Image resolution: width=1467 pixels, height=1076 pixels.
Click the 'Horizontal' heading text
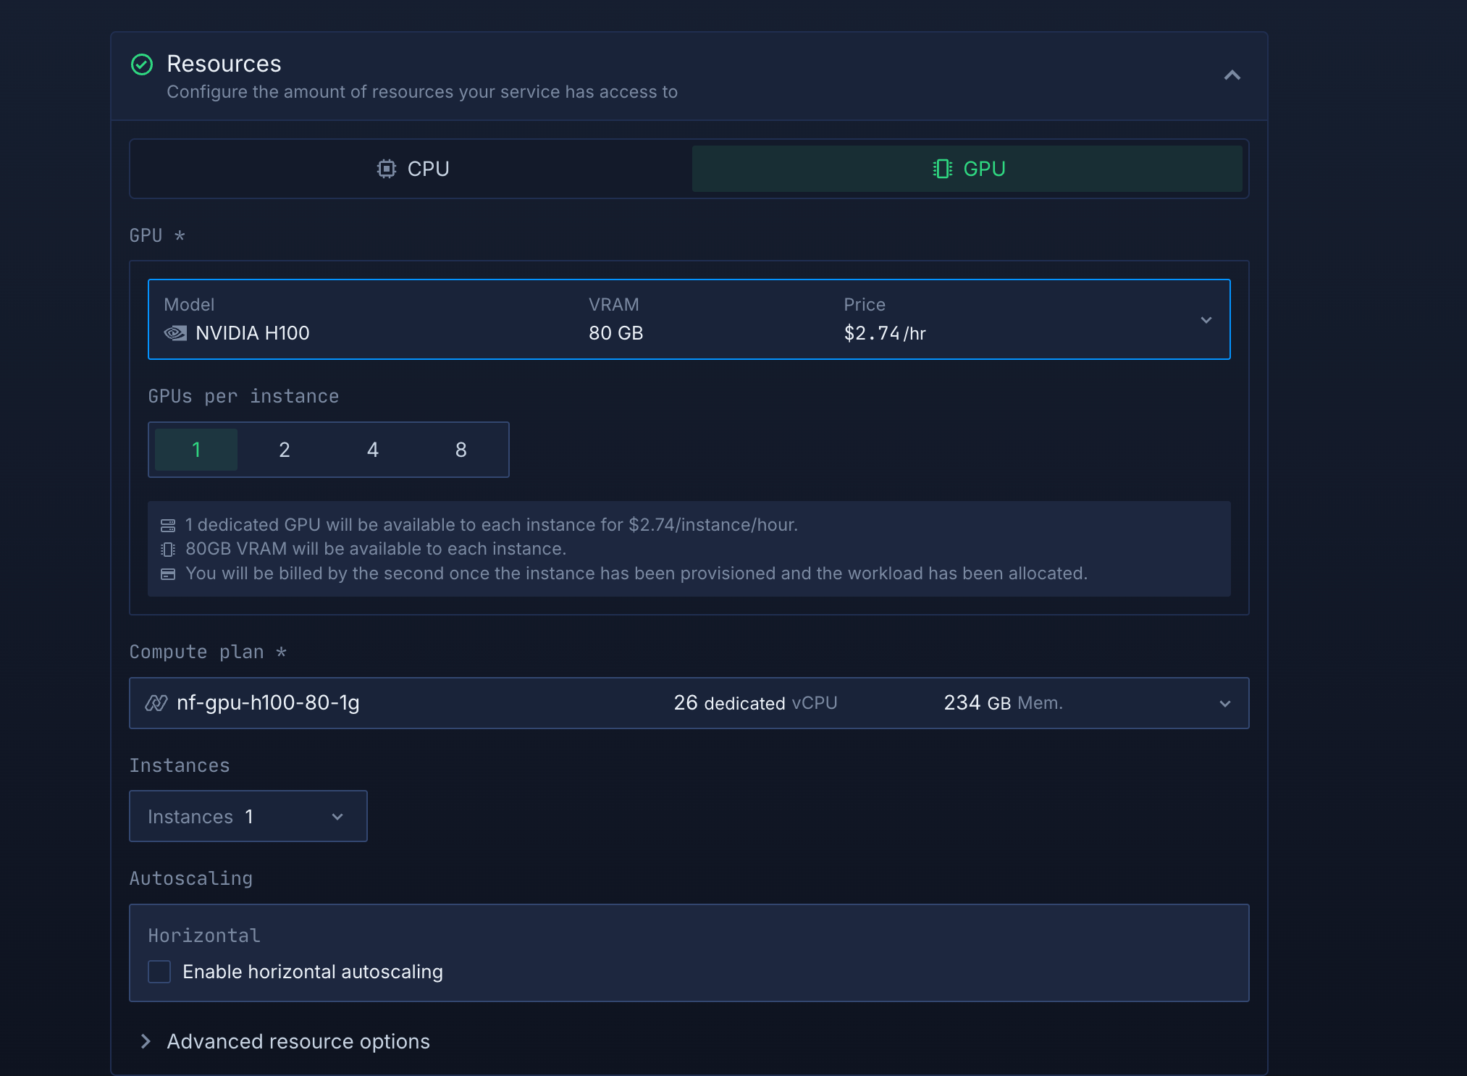(204, 936)
